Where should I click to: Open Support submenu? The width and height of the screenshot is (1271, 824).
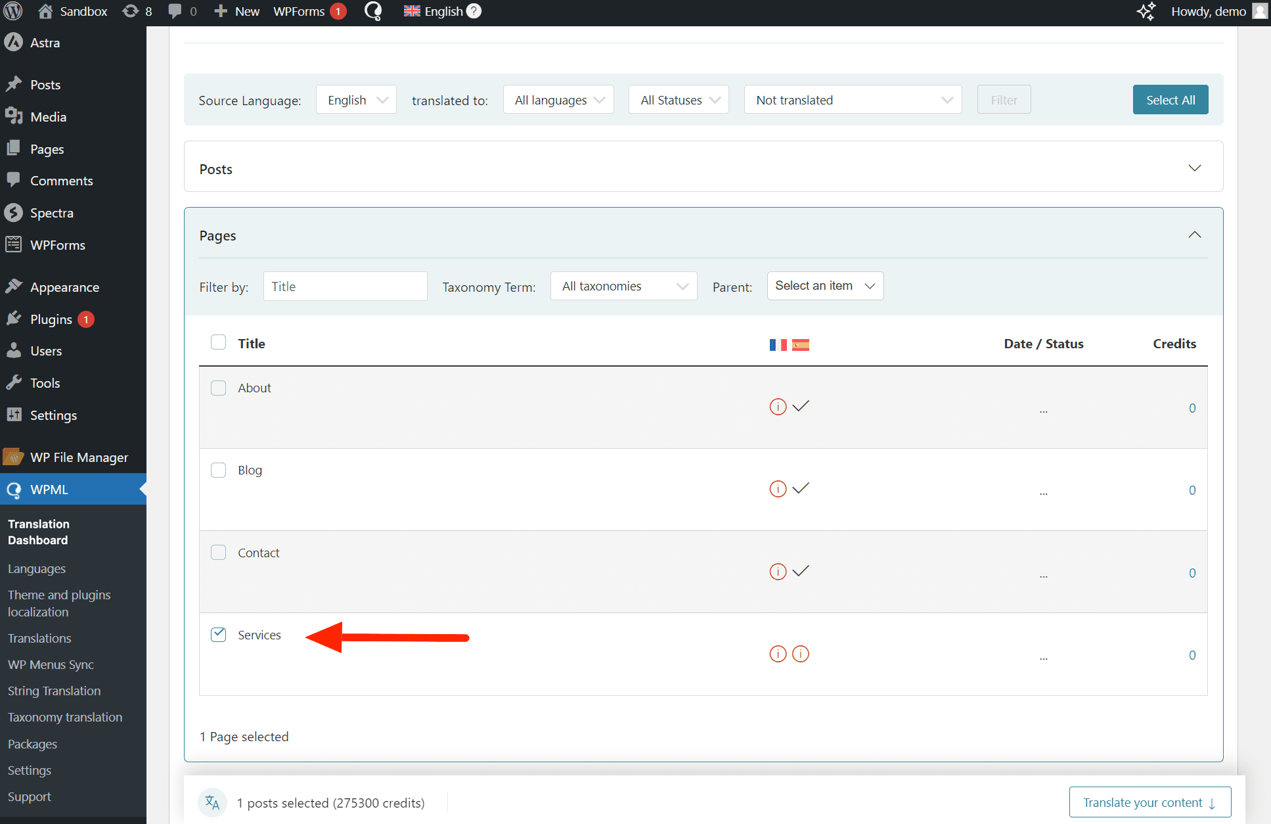pyautogui.click(x=30, y=796)
